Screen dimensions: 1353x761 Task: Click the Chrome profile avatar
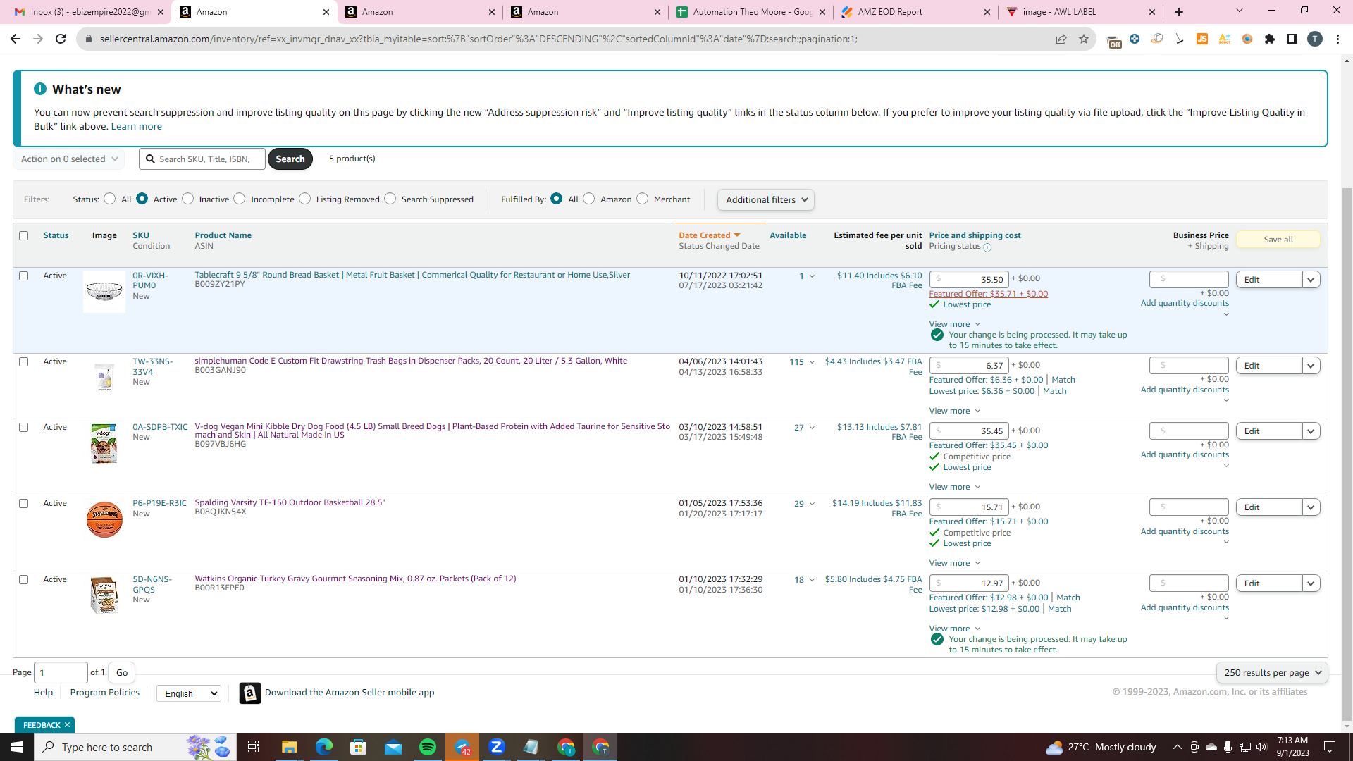tap(1315, 39)
